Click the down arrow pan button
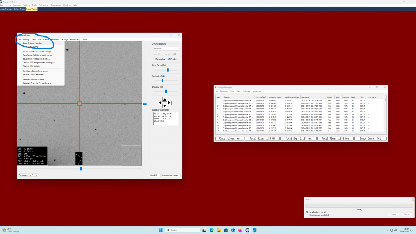The image size is (416, 234). click(165, 107)
